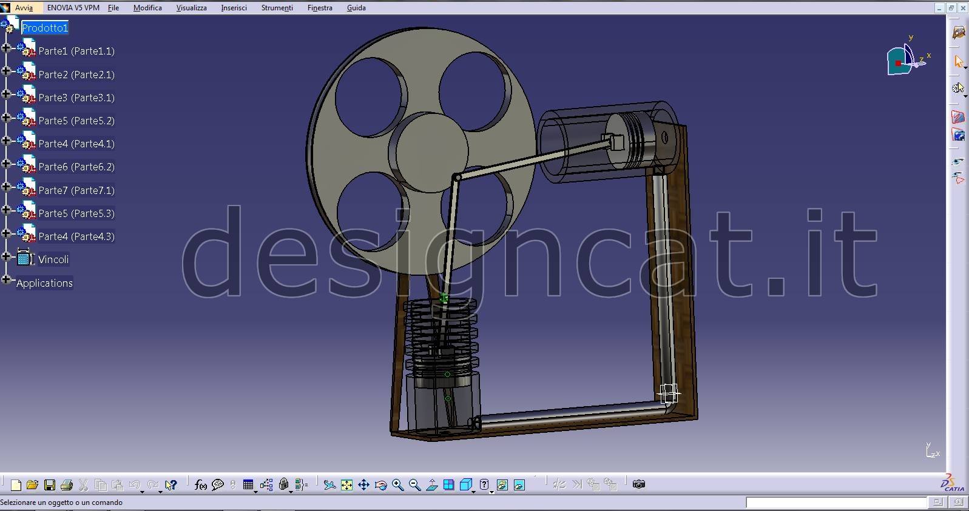Click the Save floppy disk icon
The width and height of the screenshot is (969, 511).
click(x=50, y=484)
